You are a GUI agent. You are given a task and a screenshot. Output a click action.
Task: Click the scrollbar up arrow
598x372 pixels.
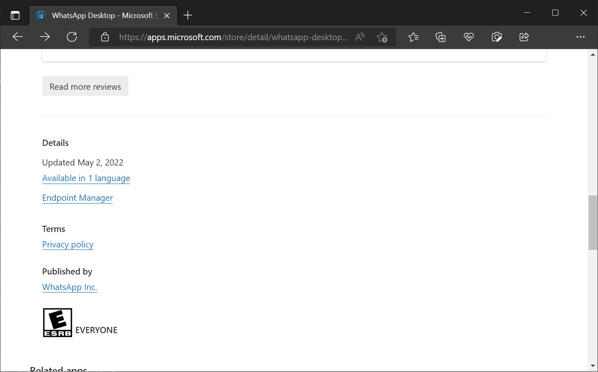(x=593, y=54)
